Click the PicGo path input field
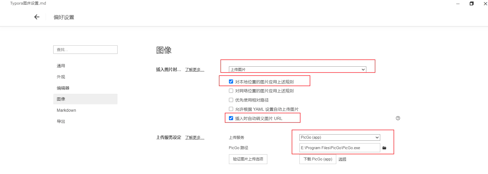 (x=340, y=148)
